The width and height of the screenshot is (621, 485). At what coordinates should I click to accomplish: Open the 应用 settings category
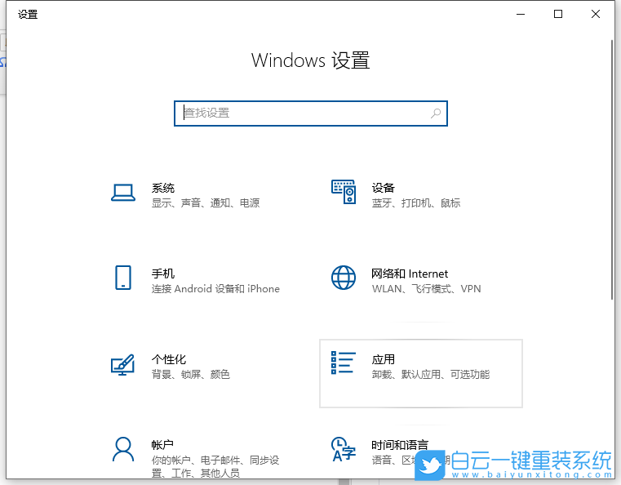[x=421, y=373]
